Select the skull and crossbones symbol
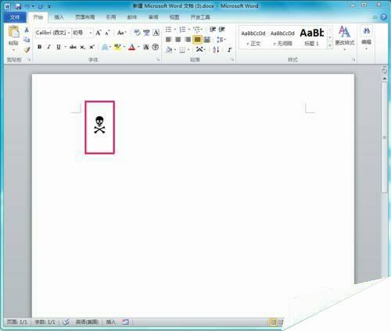Image resolution: width=391 pixels, height=331 pixels. (x=99, y=125)
